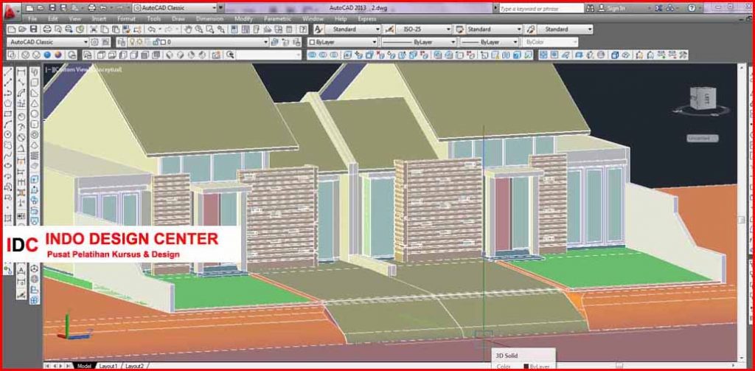Open the Lineweight ByLayer dropdown

point(515,42)
